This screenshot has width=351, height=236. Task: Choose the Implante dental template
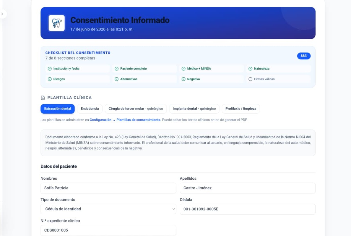click(x=194, y=109)
